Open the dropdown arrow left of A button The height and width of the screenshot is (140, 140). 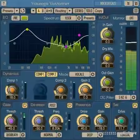pos(33,11)
